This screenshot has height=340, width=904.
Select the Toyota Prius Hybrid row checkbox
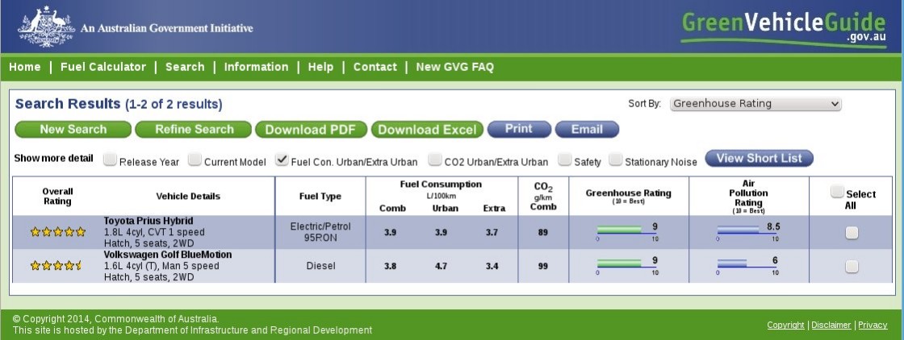coord(852,232)
